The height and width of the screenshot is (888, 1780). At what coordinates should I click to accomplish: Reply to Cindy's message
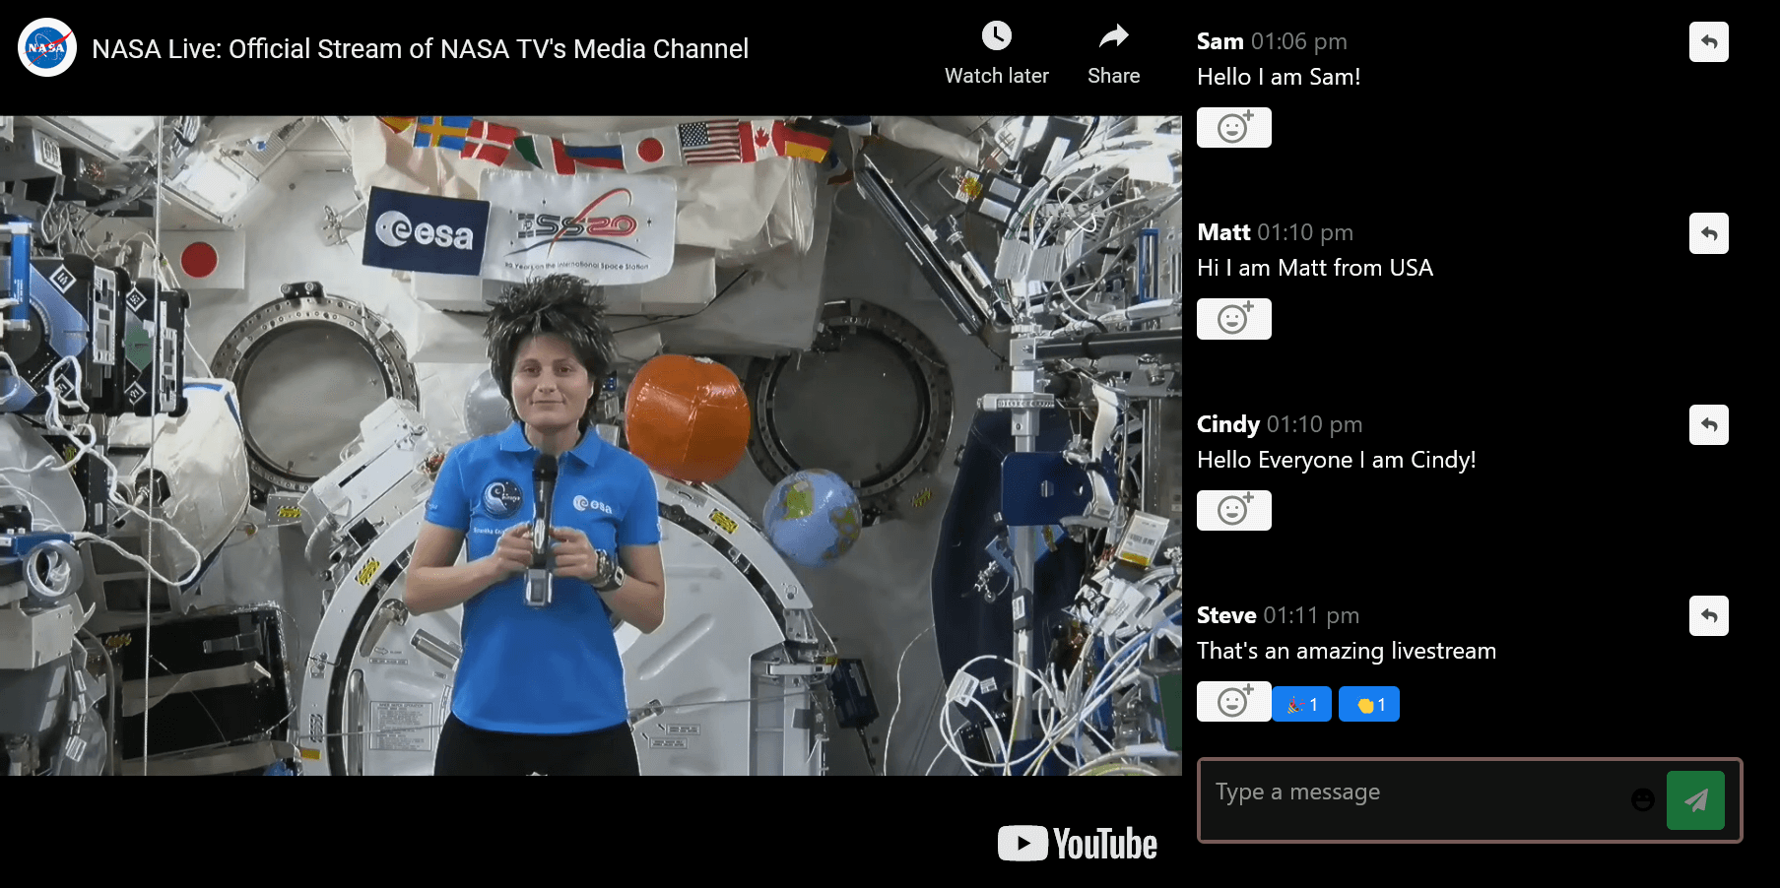click(1708, 425)
